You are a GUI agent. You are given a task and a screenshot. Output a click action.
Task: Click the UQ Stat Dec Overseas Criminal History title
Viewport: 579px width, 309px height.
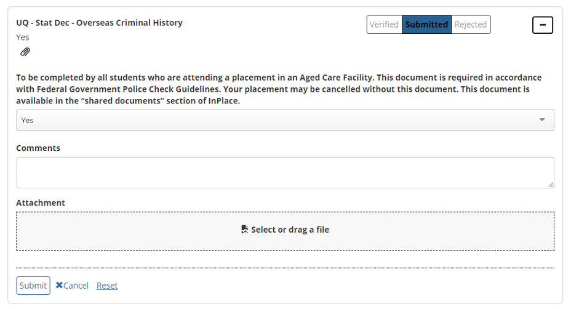[x=99, y=23]
